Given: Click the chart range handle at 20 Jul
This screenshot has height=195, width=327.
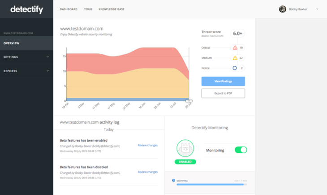Looking at the screenshot, I should tap(189, 101).
